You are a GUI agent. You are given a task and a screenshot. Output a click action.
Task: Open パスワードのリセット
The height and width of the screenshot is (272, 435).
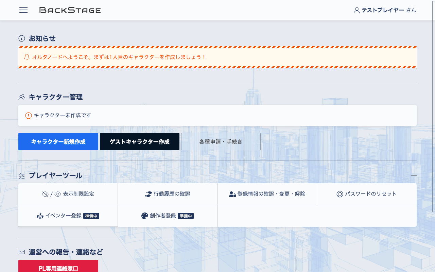pos(367,194)
